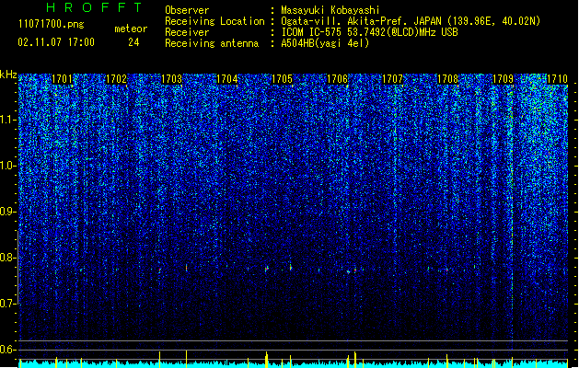Click the 1708 time marker

click(x=447, y=79)
